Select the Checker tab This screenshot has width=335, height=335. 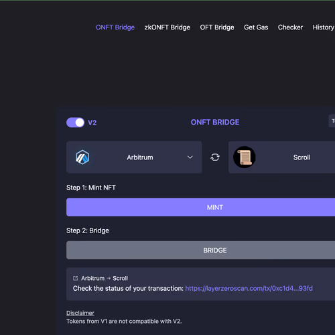[290, 27]
